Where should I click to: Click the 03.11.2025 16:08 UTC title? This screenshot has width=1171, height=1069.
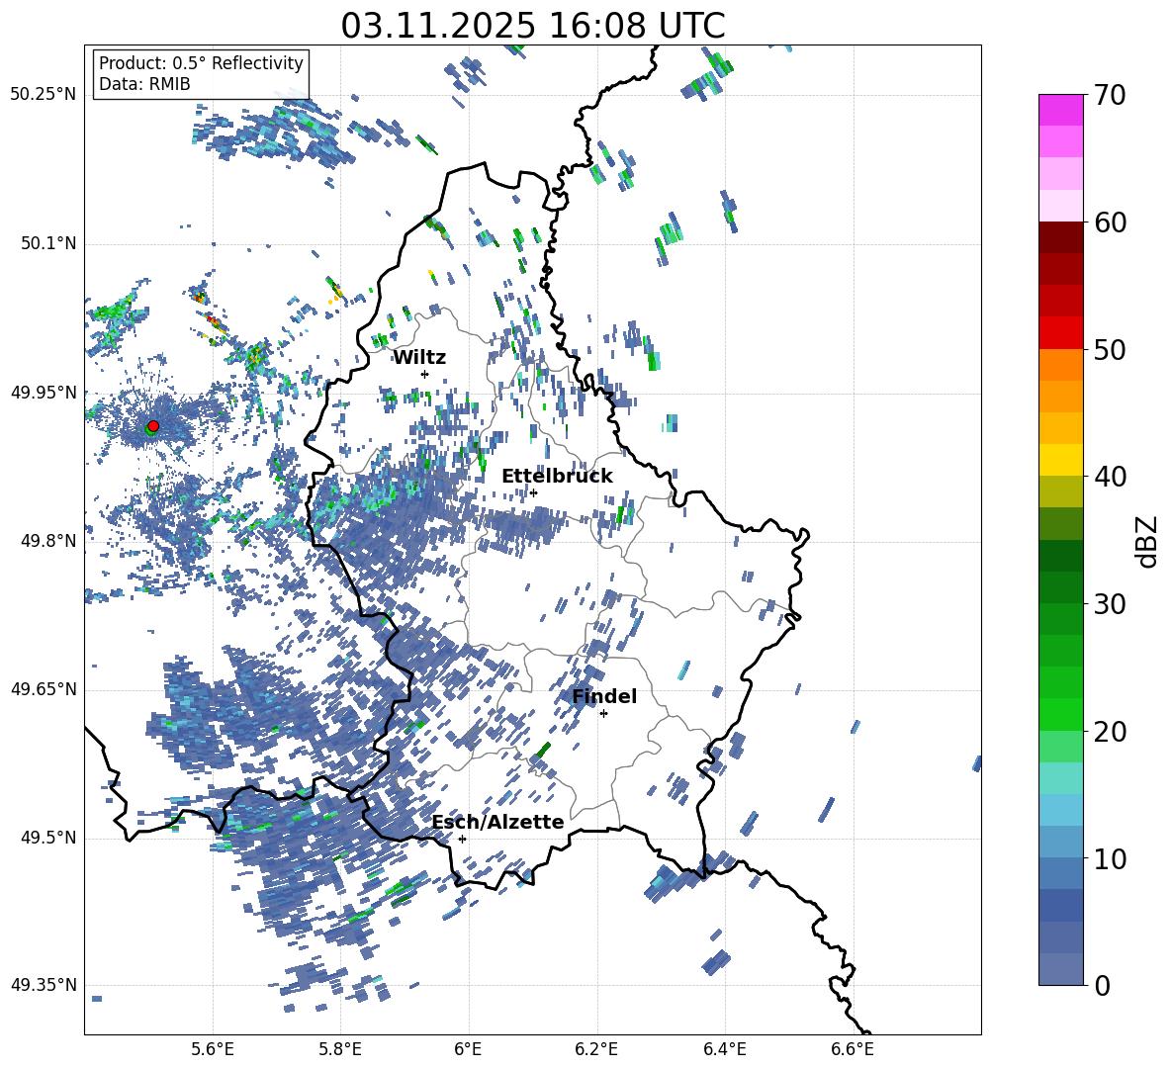pyautogui.click(x=532, y=26)
